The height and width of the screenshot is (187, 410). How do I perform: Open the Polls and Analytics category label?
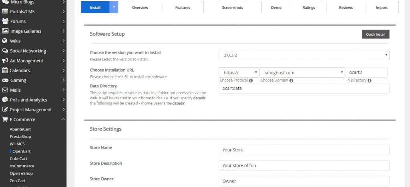28,100
